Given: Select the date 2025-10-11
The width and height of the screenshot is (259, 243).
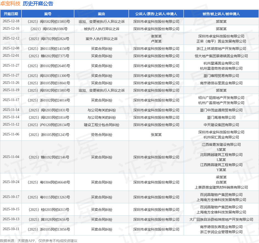Looking at the screenshot, I should [11, 229].
